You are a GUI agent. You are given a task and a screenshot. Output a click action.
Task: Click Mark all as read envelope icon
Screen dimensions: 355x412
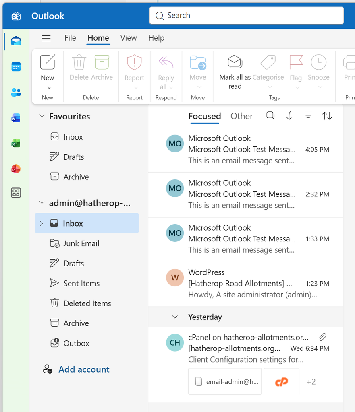tap(235, 62)
